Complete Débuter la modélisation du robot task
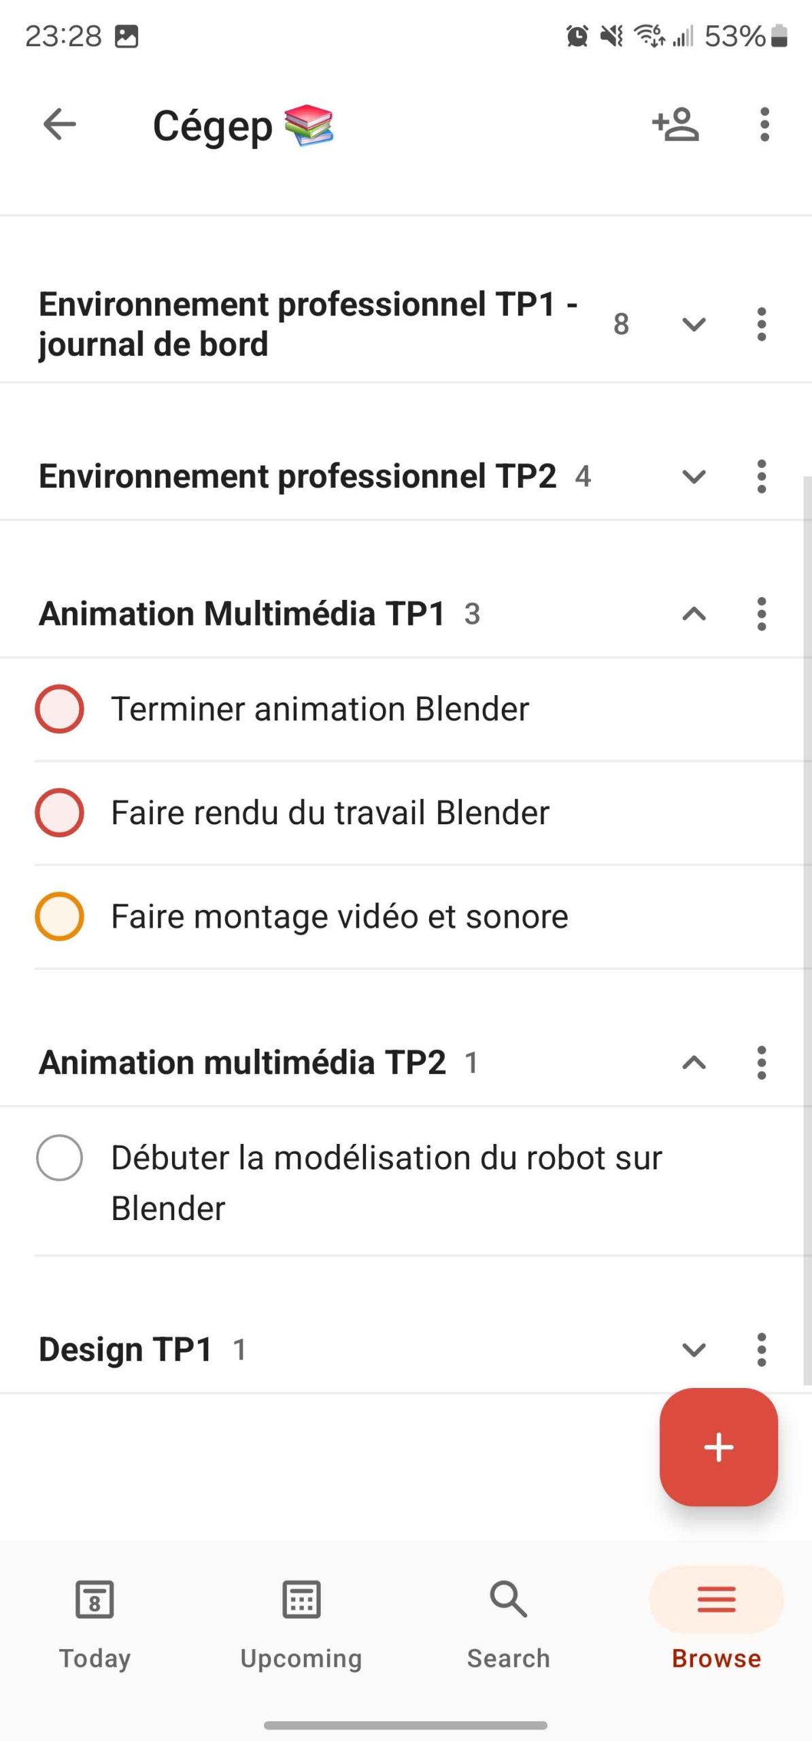The width and height of the screenshot is (812, 1741). pyautogui.click(x=59, y=1157)
